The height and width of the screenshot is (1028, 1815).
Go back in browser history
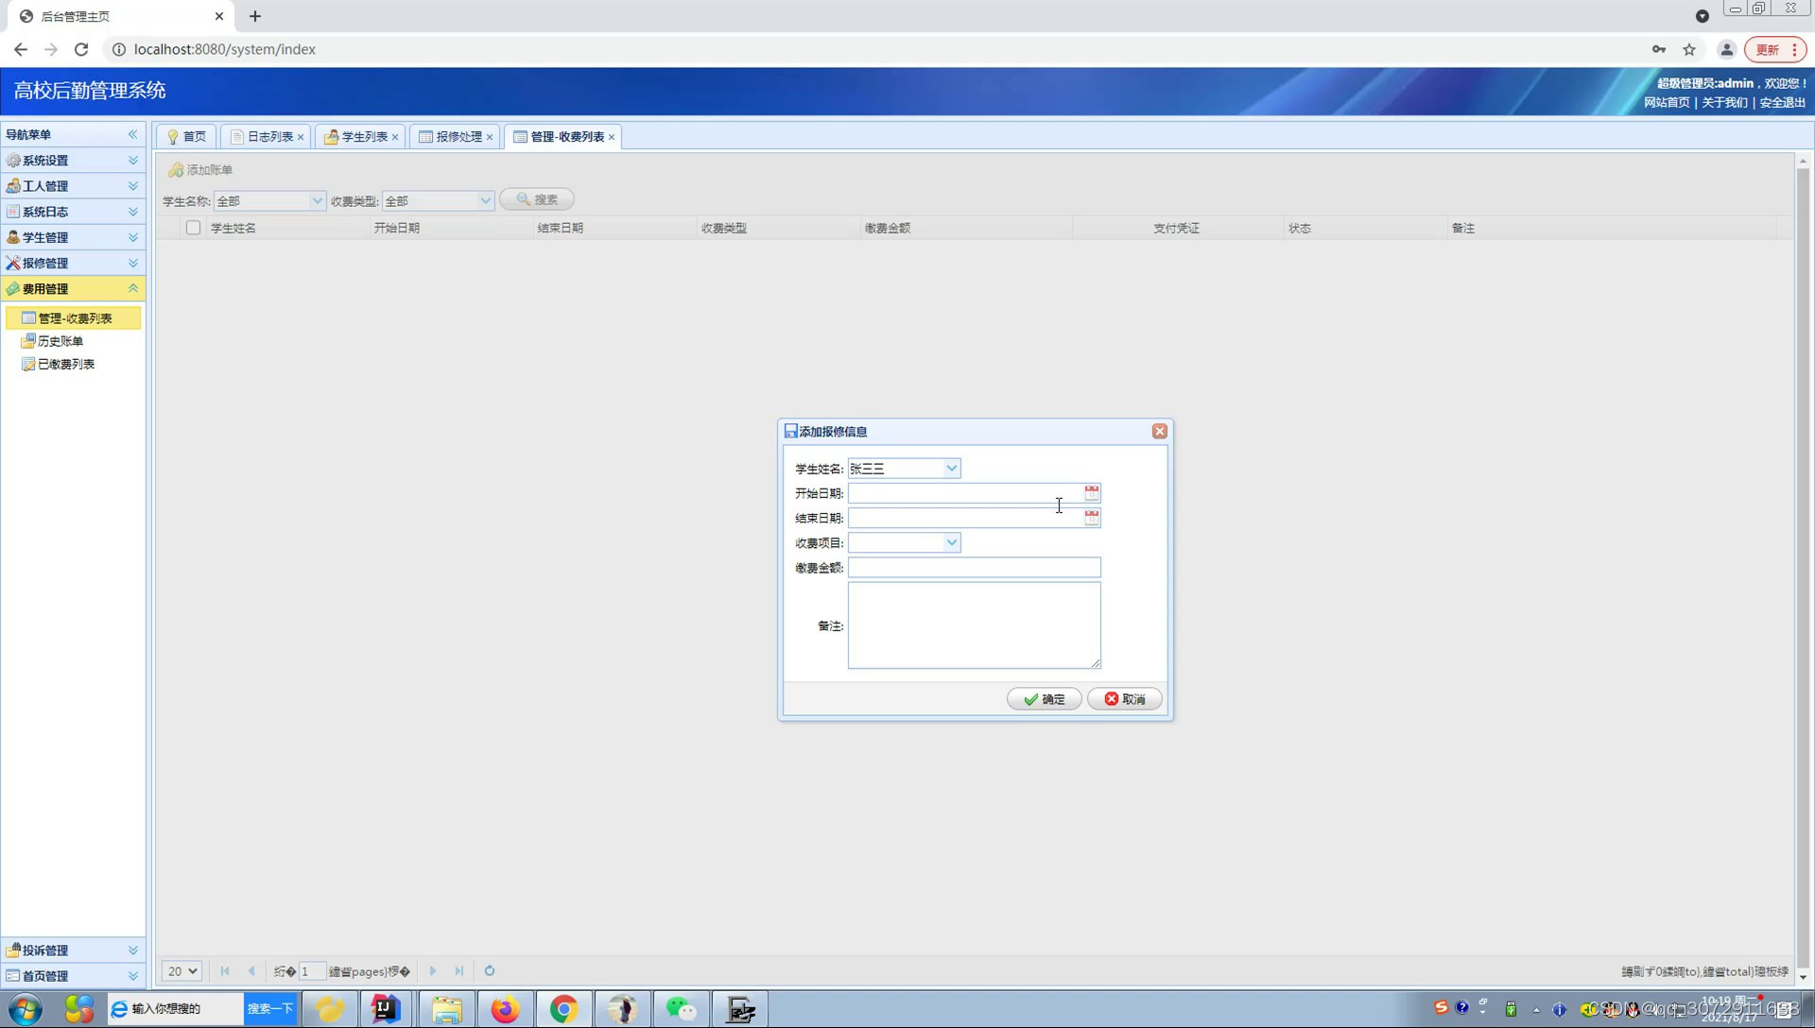pyautogui.click(x=21, y=49)
